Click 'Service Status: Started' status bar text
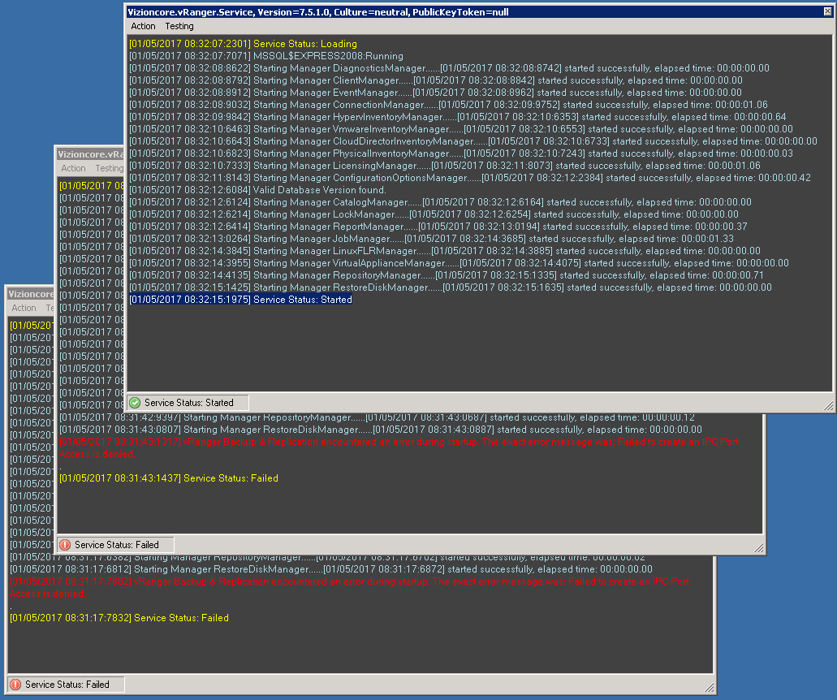This screenshot has height=700, width=837. pyautogui.click(x=188, y=403)
